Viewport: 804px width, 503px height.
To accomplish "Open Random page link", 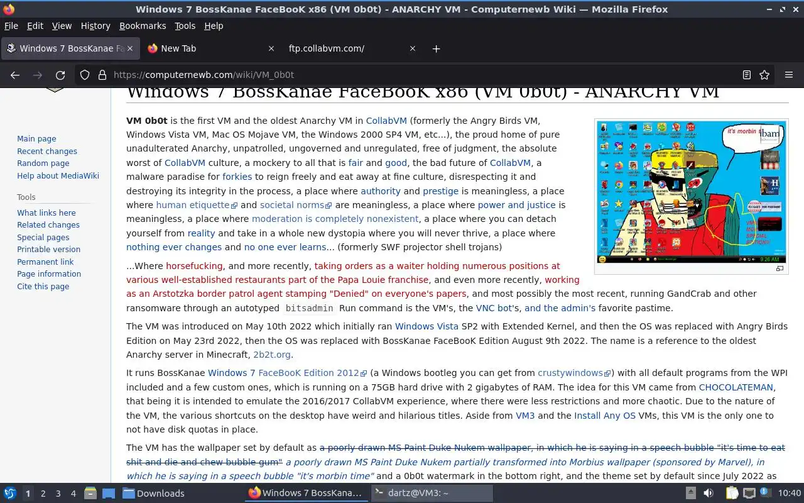I will (x=43, y=163).
